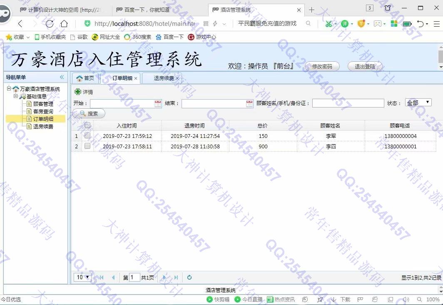Collapse the 导航菜单 panel with double arrow
Screen dimensions: 443x305
[62, 77]
